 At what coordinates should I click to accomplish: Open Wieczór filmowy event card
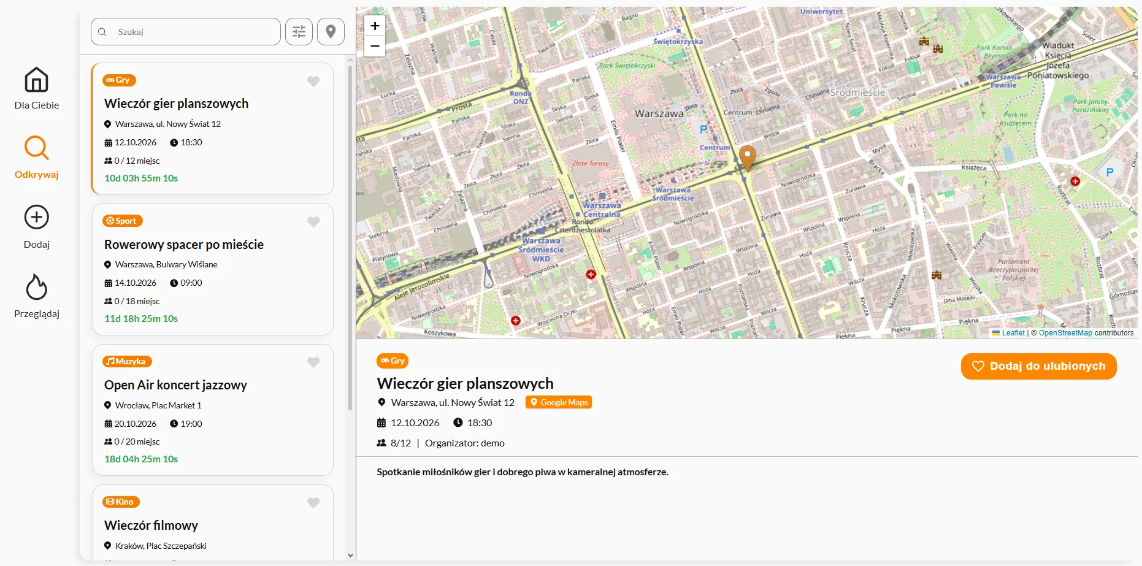[x=213, y=522]
